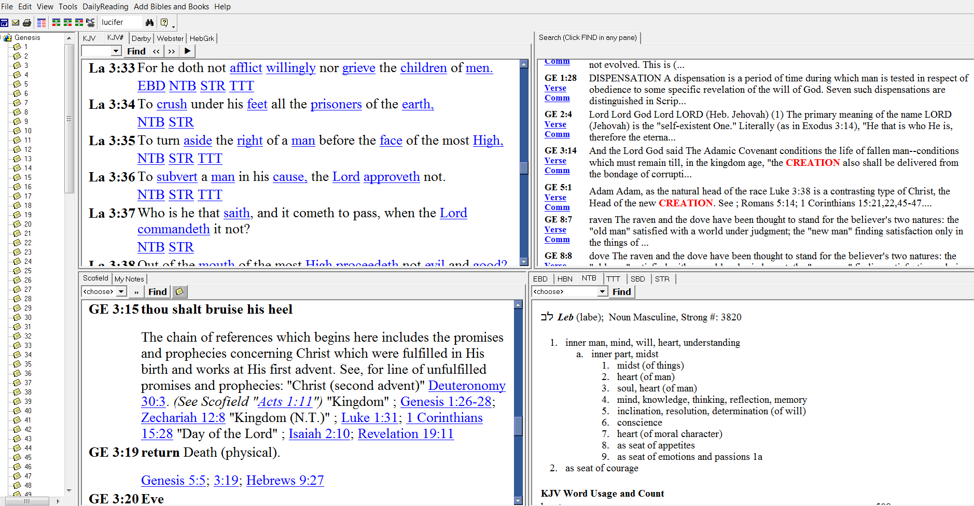Screen dimensions: 974x506
Task: Open the Bible pane verse dropdown
Action: click(116, 51)
